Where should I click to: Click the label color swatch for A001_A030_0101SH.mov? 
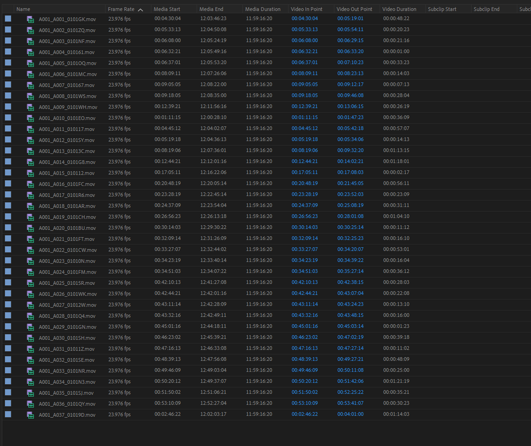tap(8, 337)
